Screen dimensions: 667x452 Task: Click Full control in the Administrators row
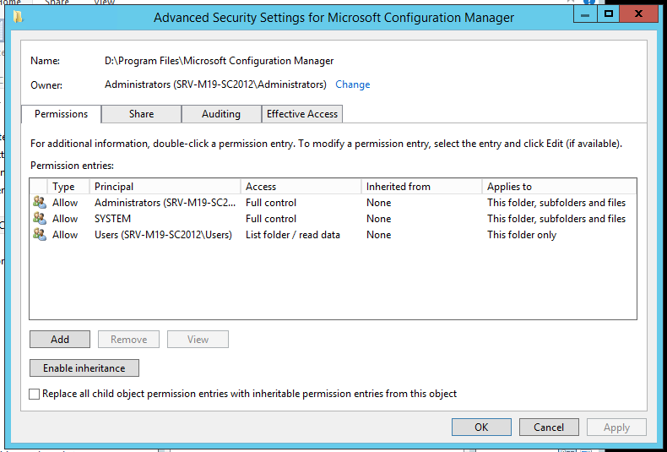(271, 203)
